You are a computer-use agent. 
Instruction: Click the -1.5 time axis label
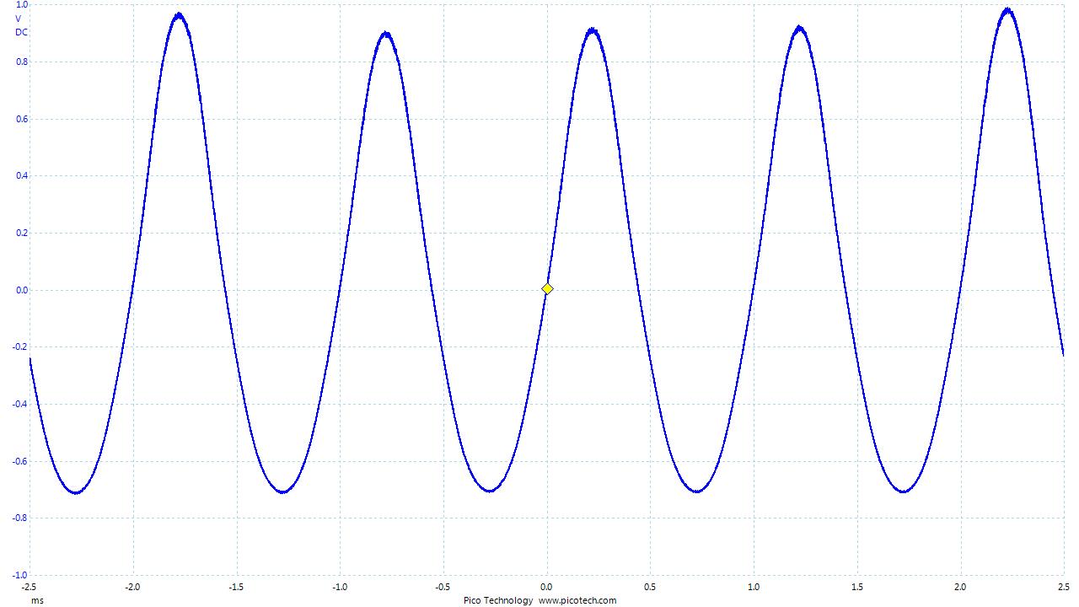pos(236,587)
